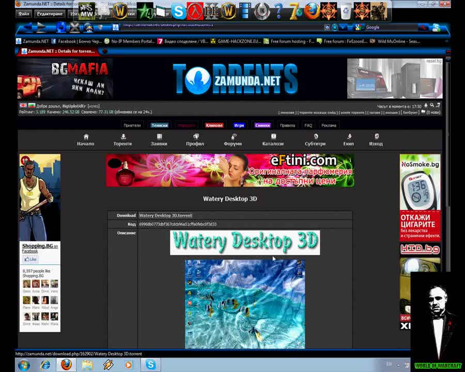Viewport: 465px width, 372px height.
Task: Open the Редактиране menu
Action: click(50, 13)
